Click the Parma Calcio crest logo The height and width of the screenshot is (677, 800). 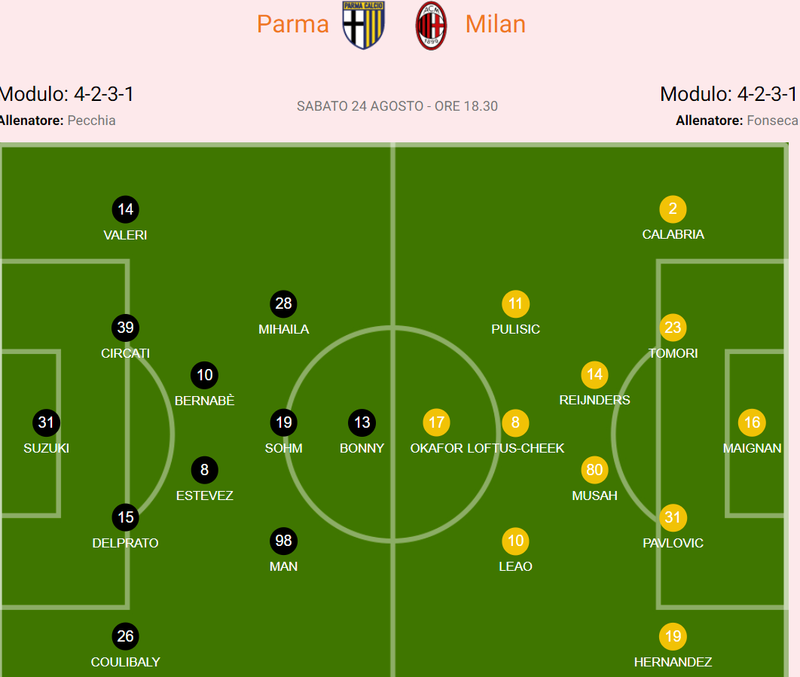click(x=364, y=25)
